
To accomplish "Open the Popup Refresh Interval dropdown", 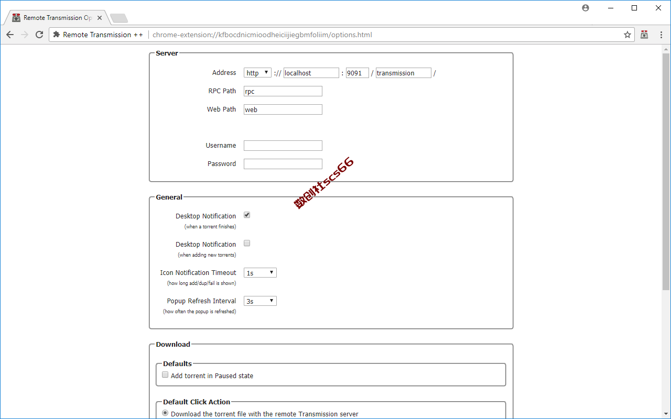I will pyautogui.click(x=260, y=301).
